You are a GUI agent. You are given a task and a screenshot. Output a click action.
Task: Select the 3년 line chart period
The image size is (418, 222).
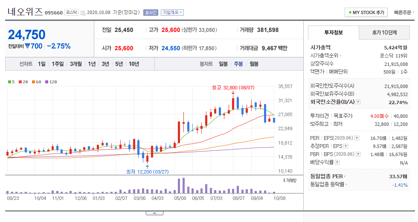click(105, 64)
